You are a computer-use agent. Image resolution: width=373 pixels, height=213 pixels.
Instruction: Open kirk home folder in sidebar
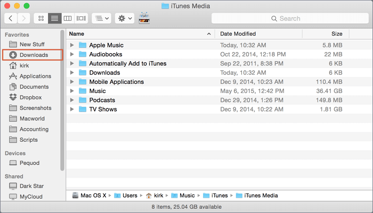coord(26,65)
